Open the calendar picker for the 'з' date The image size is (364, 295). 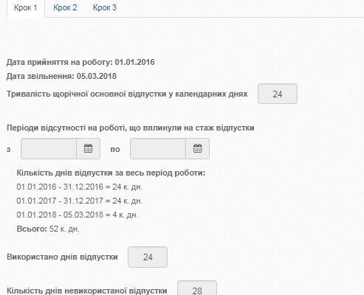[88, 148]
